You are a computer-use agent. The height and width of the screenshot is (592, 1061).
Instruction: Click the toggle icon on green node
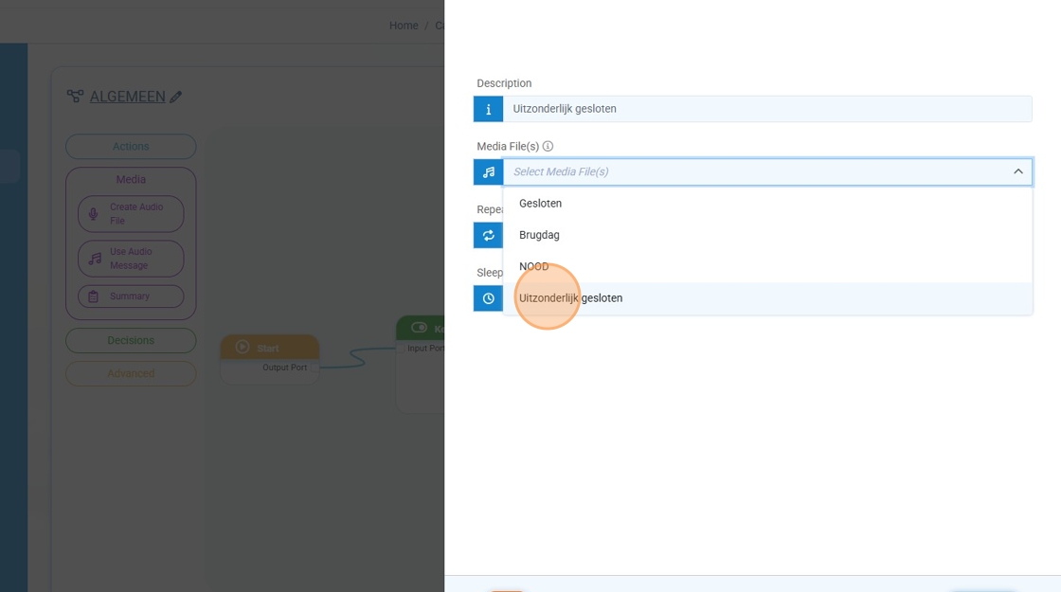click(419, 328)
